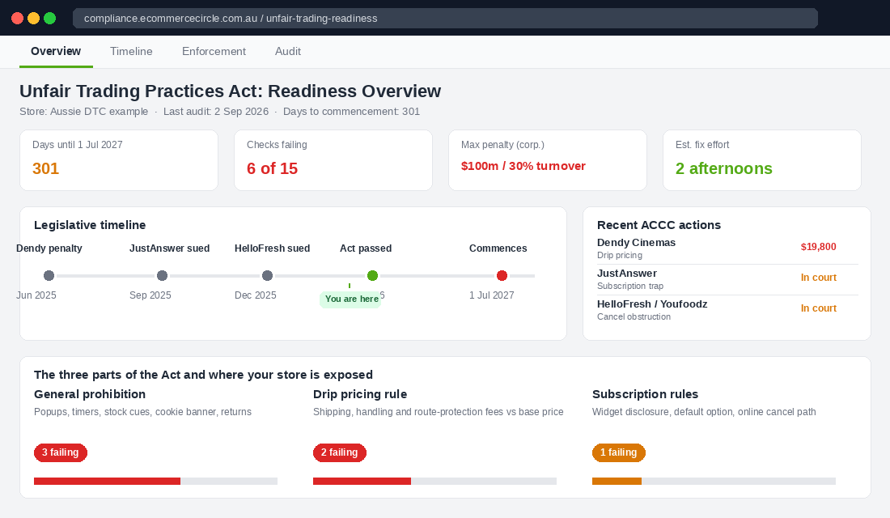
Task: Click the '2 afternoons' estimate
Action: click(723, 168)
